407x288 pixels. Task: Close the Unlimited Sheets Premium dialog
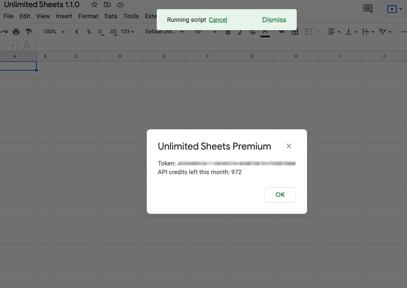coord(289,146)
